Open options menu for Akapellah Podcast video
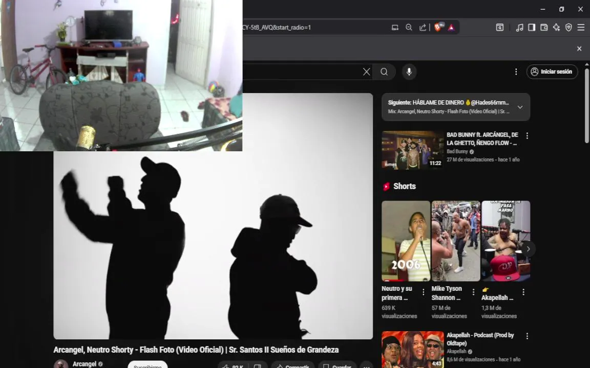 point(527,336)
